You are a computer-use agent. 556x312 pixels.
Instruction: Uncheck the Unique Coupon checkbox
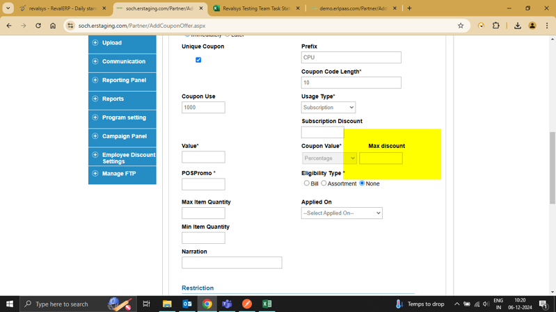198,60
